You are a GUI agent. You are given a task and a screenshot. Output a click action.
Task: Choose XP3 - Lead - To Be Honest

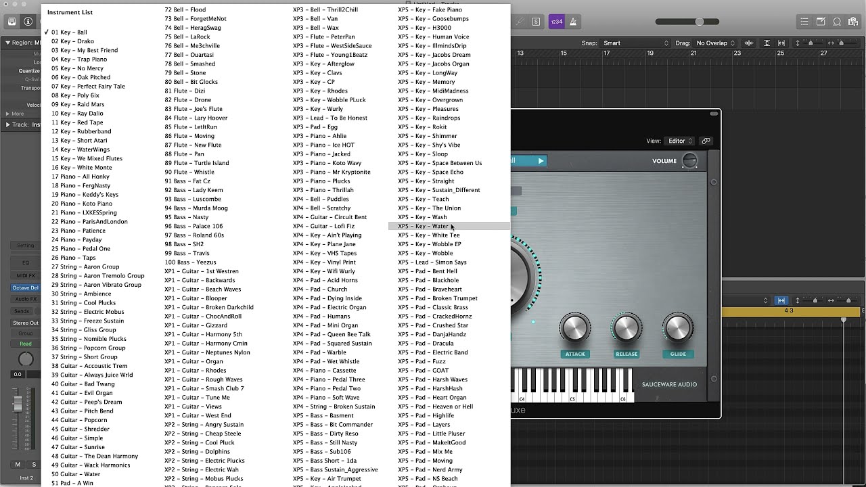coord(330,118)
